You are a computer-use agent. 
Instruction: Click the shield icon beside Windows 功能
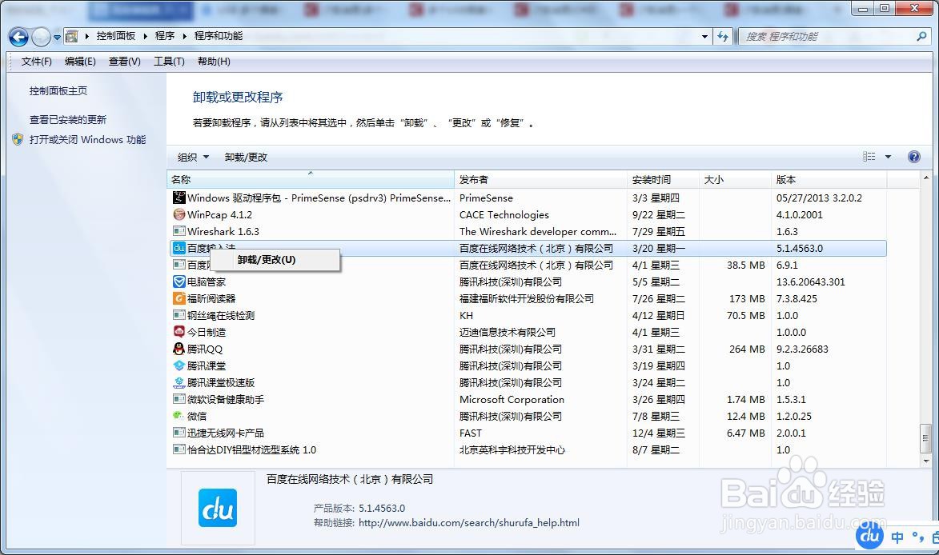(x=18, y=139)
